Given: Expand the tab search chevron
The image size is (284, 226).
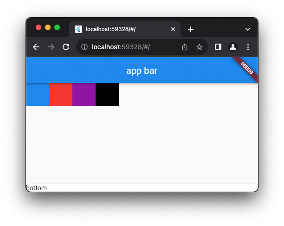Looking at the screenshot, I should pos(248,29).
